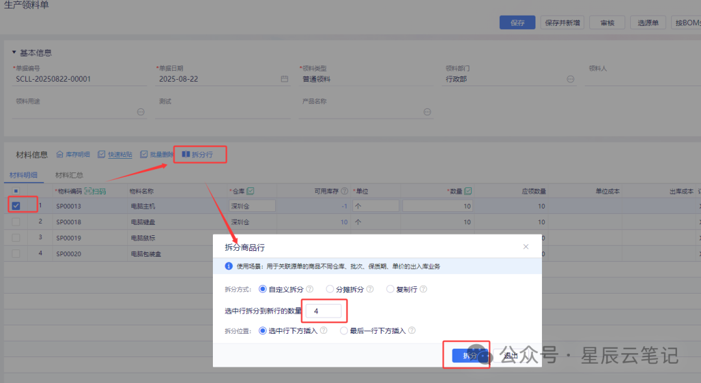
Task: Click the help icon beside 选中行下方插入
Action: pyautogui.click(x=324, y=331)
